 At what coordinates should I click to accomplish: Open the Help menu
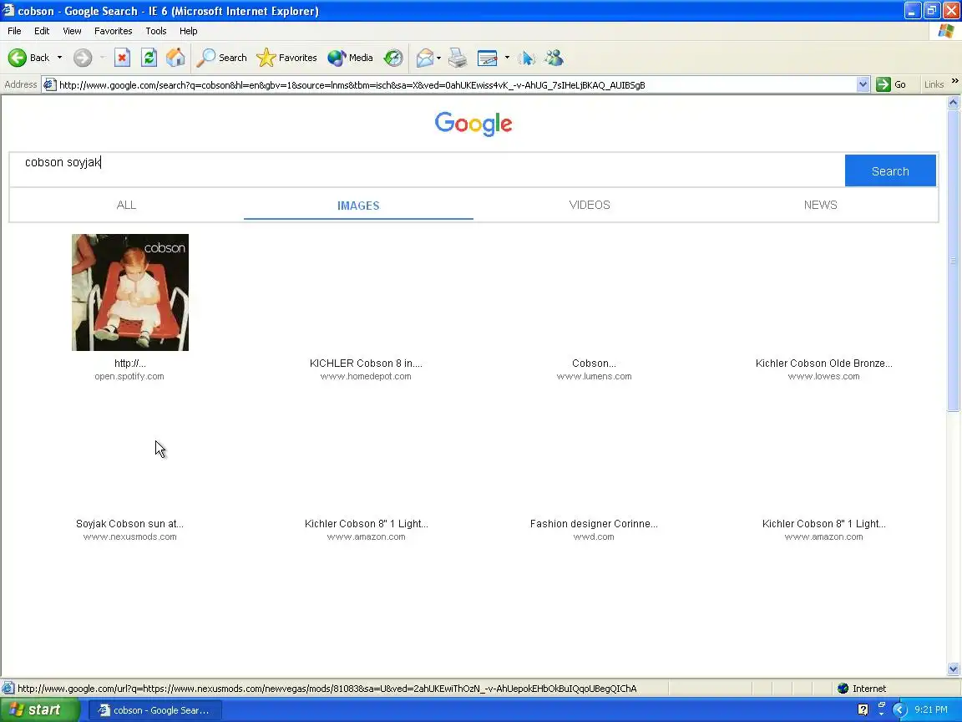[x=189, y=31]
